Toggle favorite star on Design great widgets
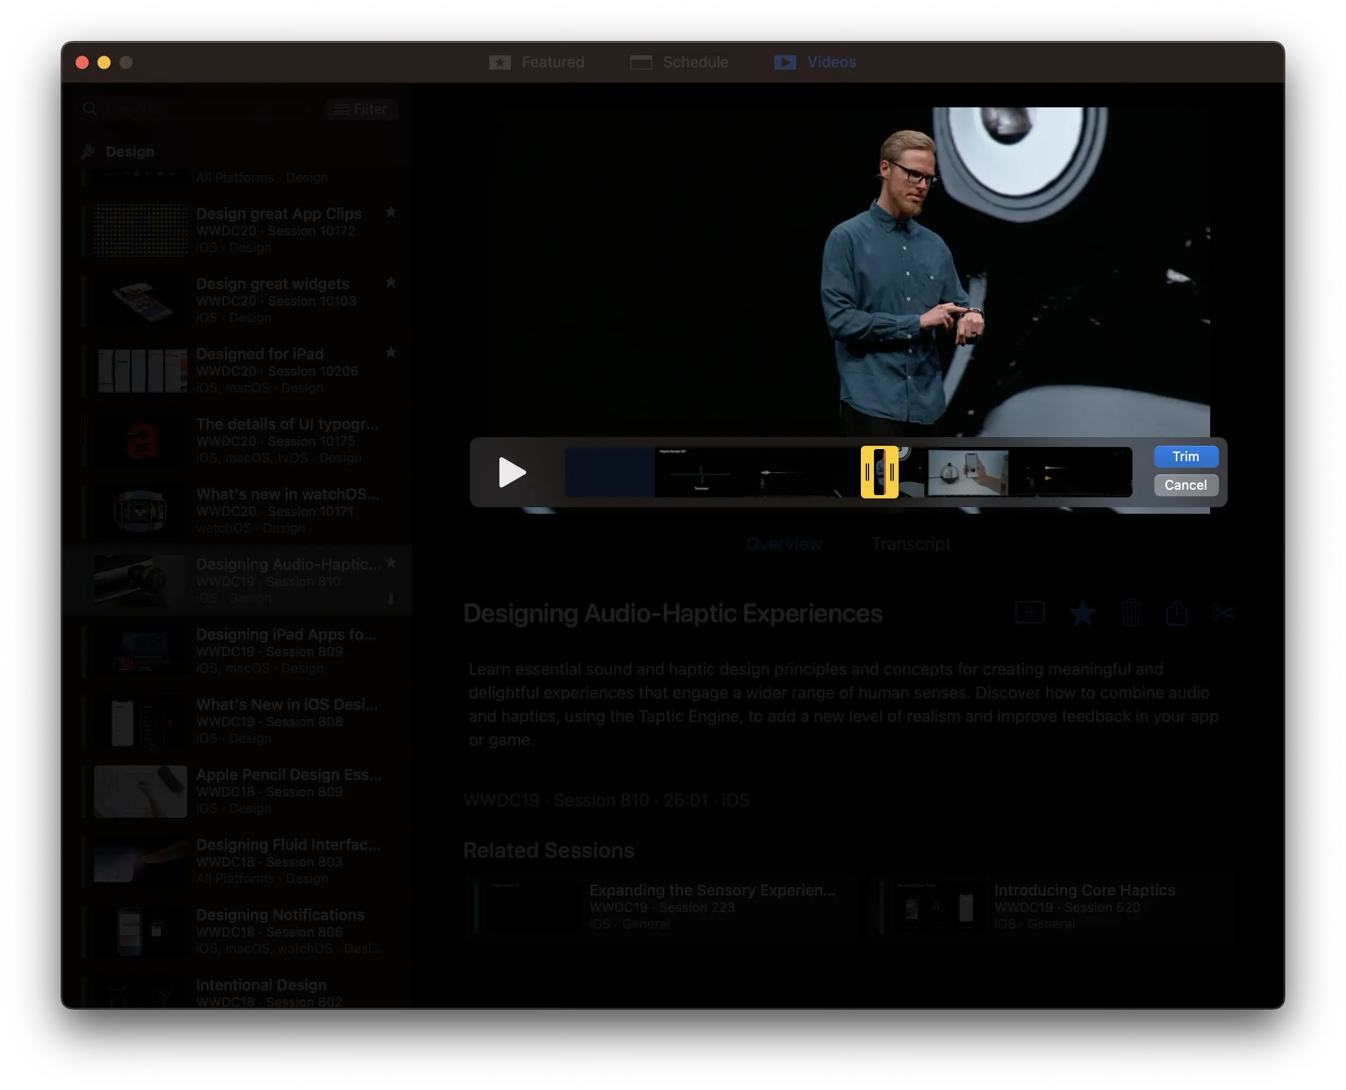Image resolution: width=1346 pixels, height=1090 pixels. pyautogui.click(x=390, y=283)
